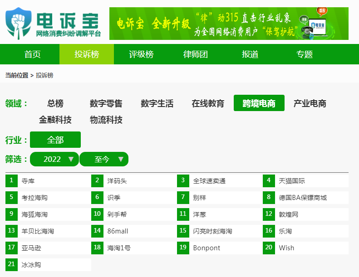Open the 律师团 navigation tab

tap(195, 54)
